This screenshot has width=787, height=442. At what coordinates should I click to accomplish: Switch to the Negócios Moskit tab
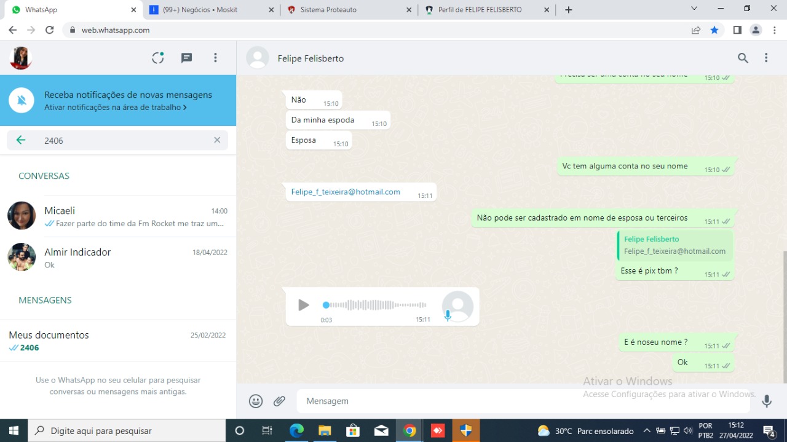pos(200,10)
